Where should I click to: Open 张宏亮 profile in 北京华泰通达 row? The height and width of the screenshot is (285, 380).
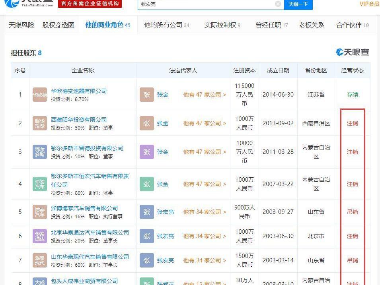166,236
